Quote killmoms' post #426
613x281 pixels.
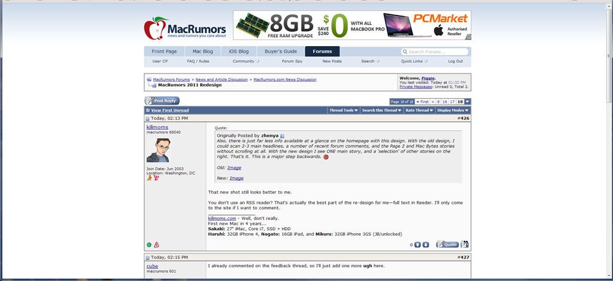pyautogui.click(x=447, y=245)
